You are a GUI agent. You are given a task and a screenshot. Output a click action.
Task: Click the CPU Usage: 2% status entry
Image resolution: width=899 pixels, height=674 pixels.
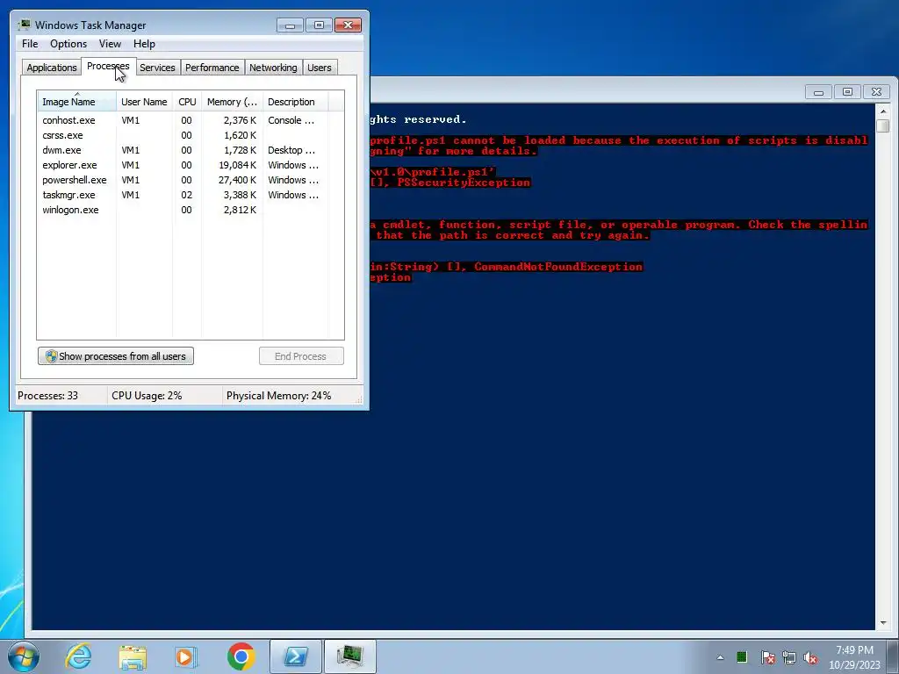[x=147, y=396]
